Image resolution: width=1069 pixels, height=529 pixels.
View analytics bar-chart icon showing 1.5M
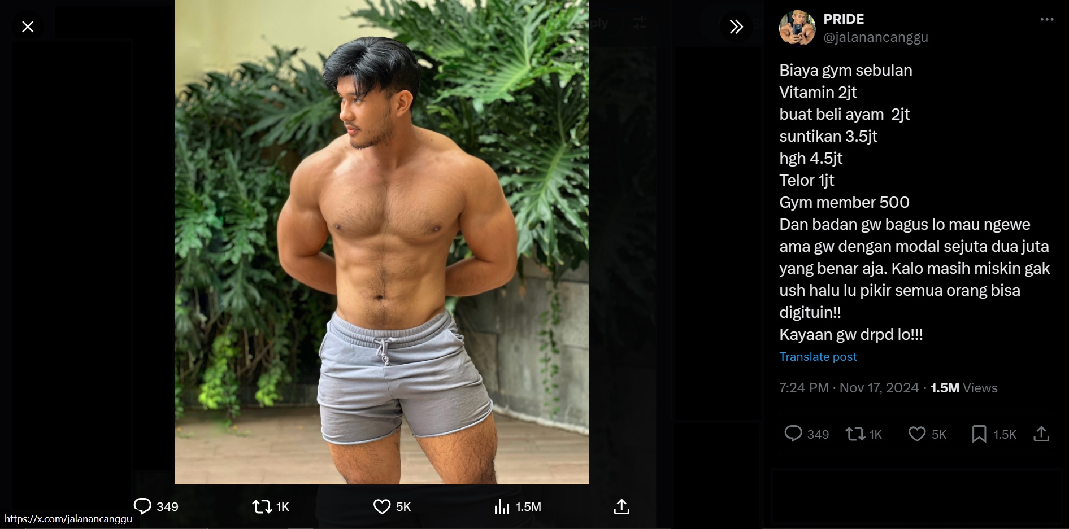[502, 506]
